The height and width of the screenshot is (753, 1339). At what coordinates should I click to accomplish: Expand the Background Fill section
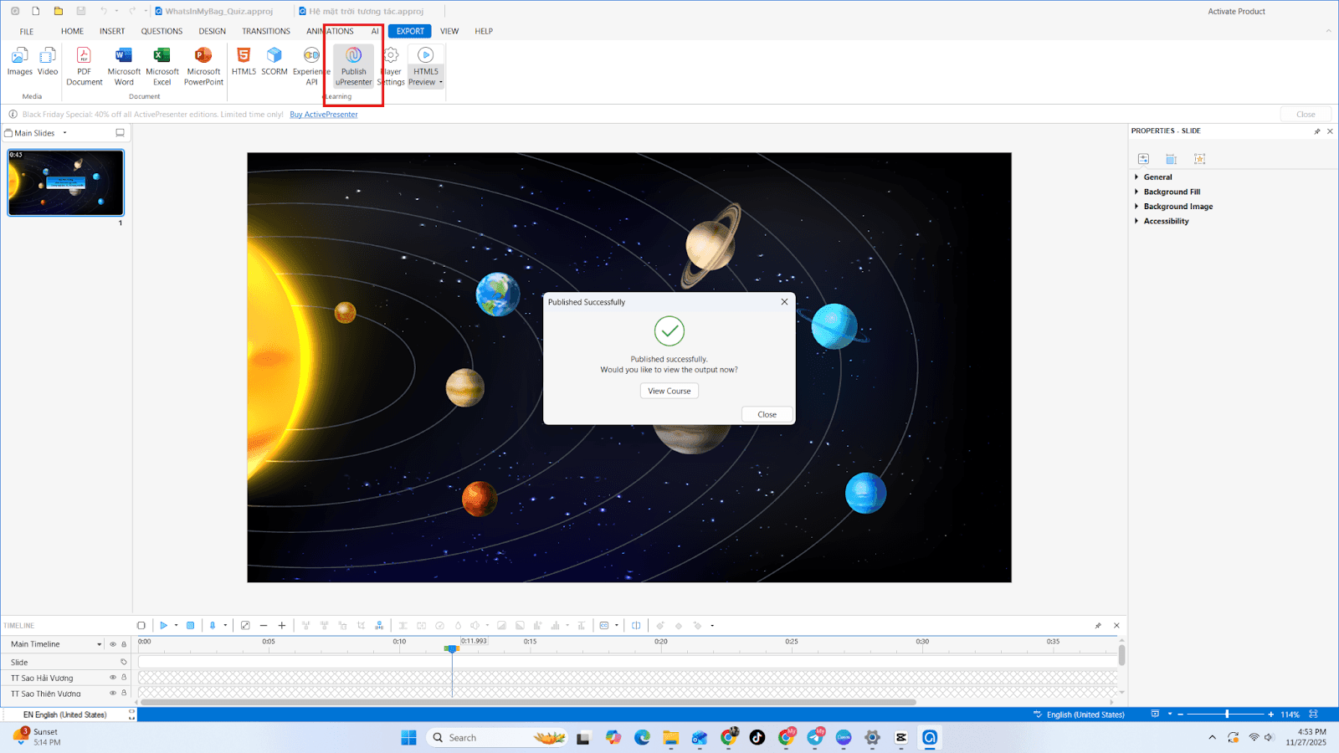[x=1172, y=192]
